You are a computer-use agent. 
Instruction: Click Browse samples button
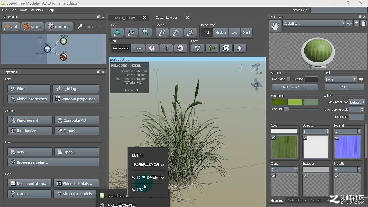click(x=53, y=162)
